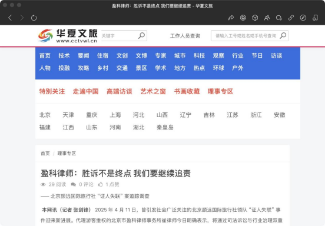325x226 pixels.
Task: Click the keyword search magnifier icon
Action: 141,36
